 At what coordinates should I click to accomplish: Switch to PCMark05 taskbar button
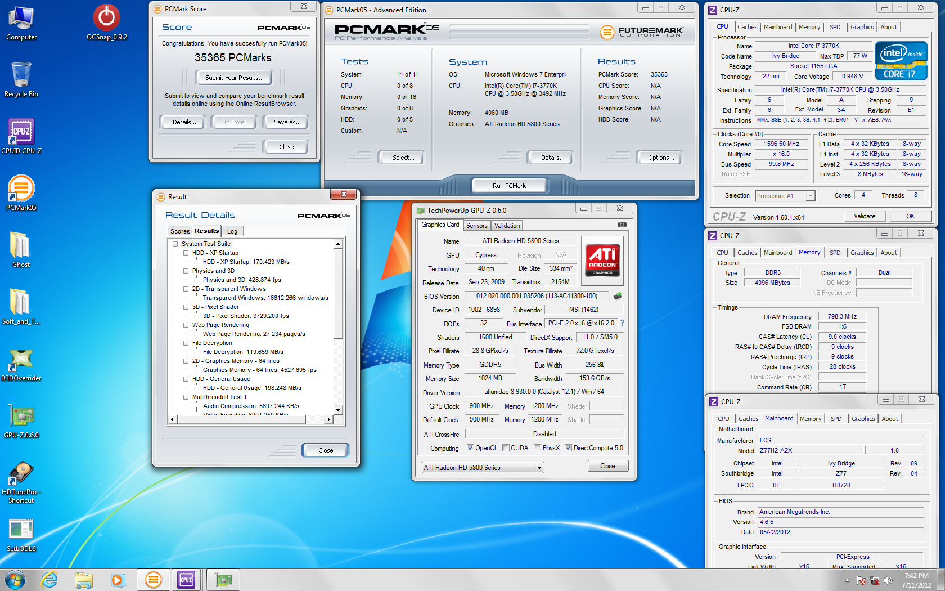154,580
